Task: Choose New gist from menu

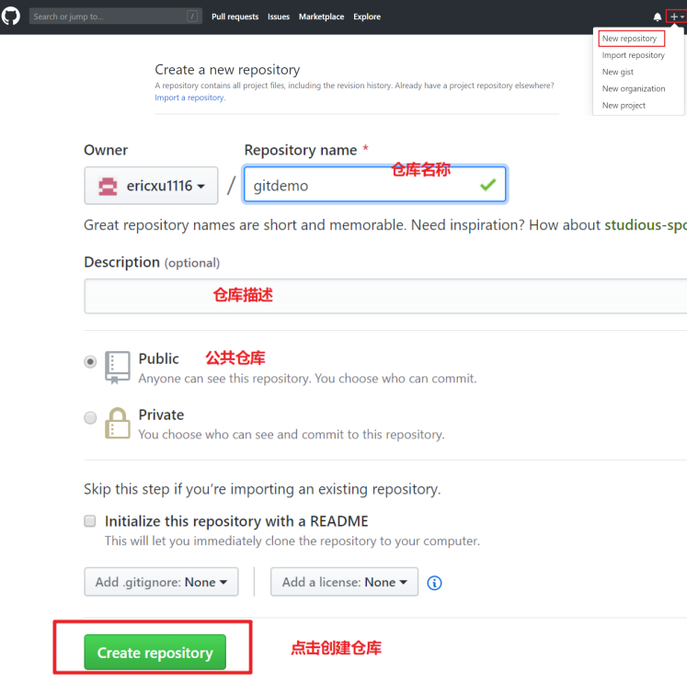Action: [x=618, y=72]
